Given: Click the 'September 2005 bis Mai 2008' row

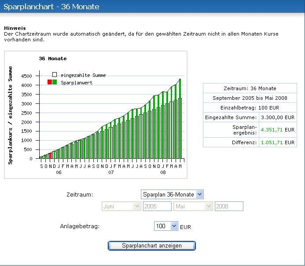Looking at the screenshot, I should tap(250, 98).
